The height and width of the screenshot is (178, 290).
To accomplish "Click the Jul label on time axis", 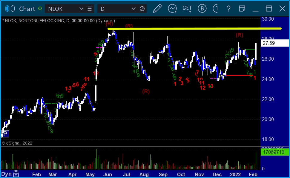I will (126, 174).
